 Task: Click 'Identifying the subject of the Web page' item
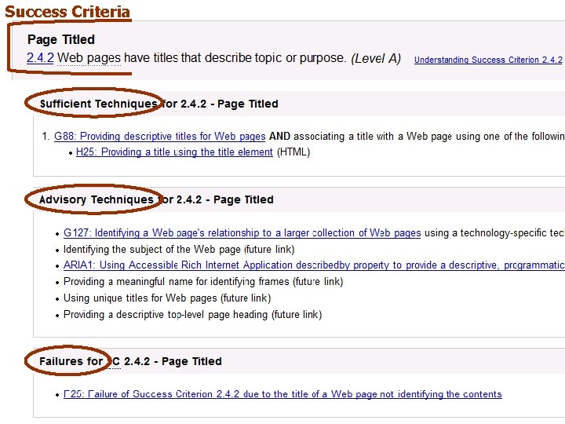(x=179, y=249)
